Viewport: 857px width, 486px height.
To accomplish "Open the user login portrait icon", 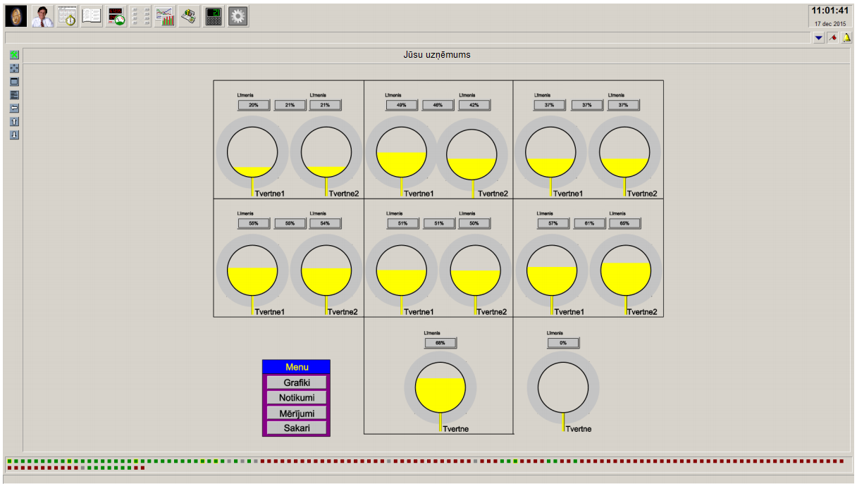I will click(x=43, y=16).
